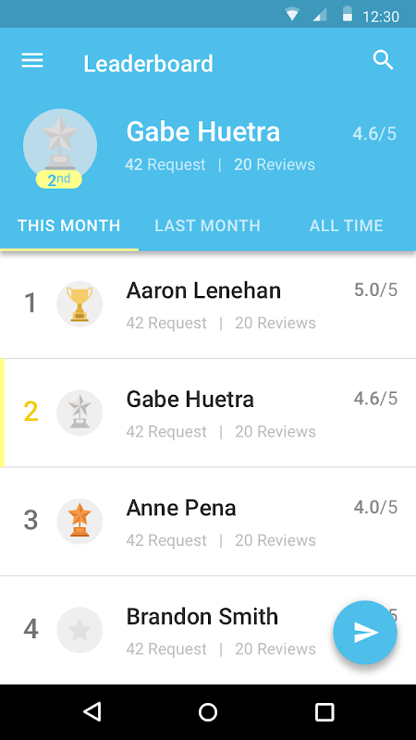This screenshot has height=740, width=416.
Task: Tap the Android home circle button
Action: pos(208,711)
